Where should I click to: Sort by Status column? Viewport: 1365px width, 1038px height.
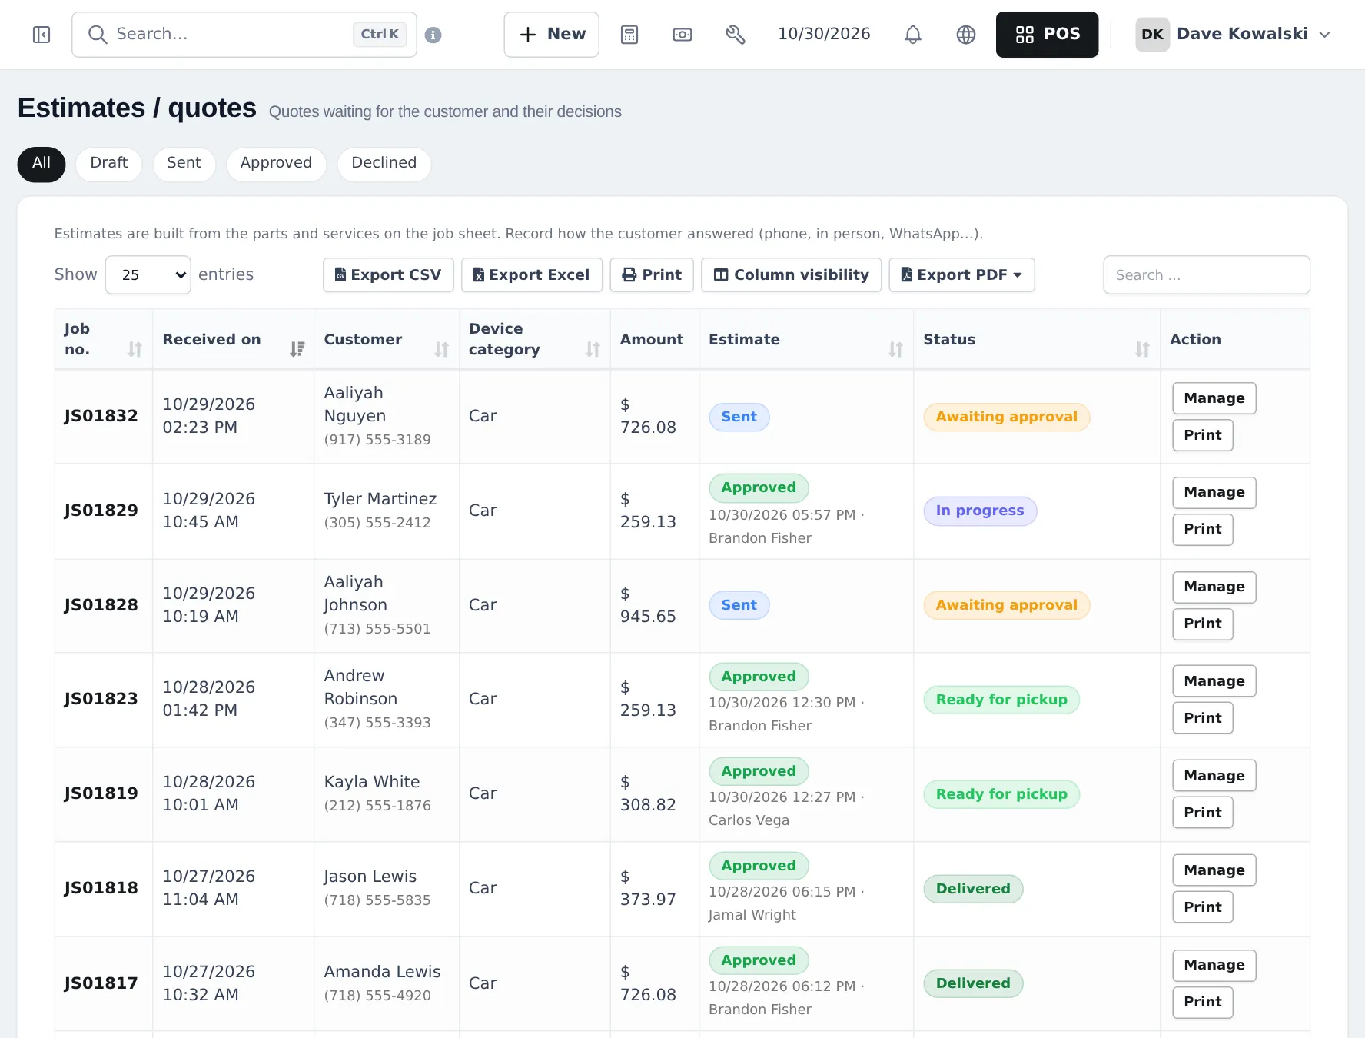click(1036, 339)
